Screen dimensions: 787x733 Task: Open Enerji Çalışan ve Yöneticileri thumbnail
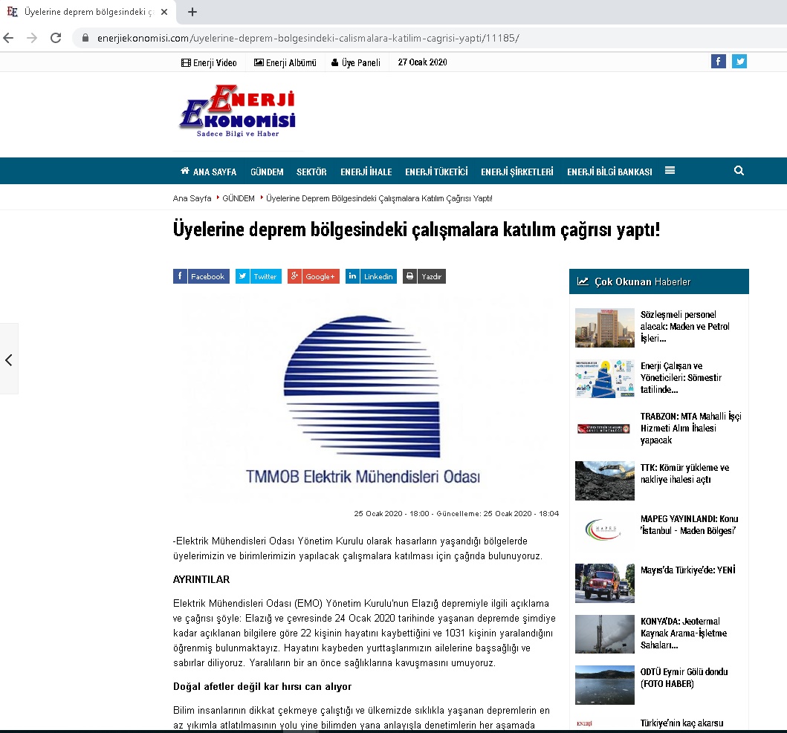tap(605, 379)
